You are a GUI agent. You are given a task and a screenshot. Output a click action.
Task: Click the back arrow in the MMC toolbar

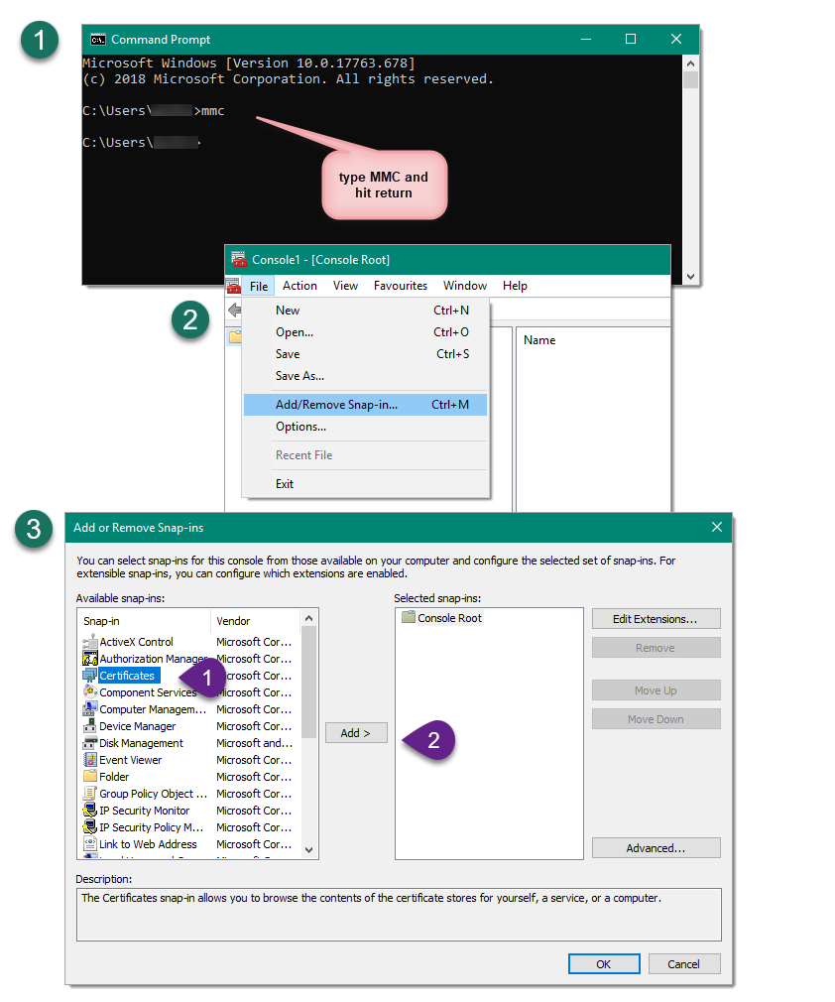(x=234, y=311)
